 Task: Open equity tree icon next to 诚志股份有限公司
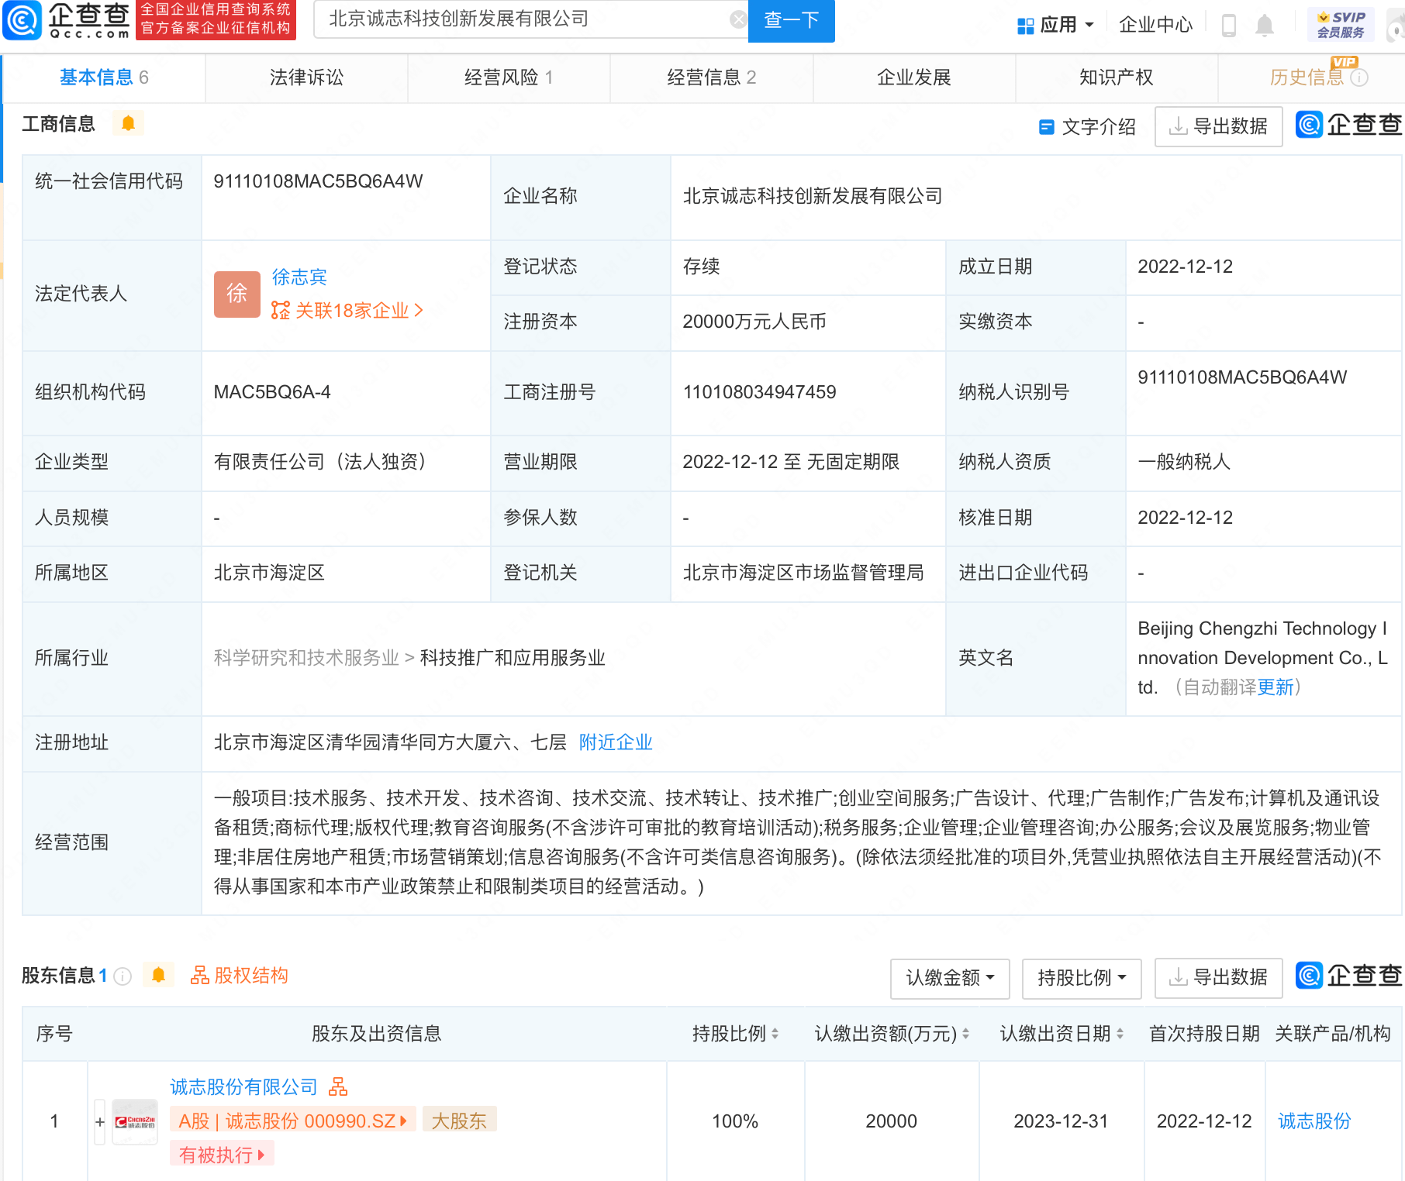click(x=338, y=1086)
